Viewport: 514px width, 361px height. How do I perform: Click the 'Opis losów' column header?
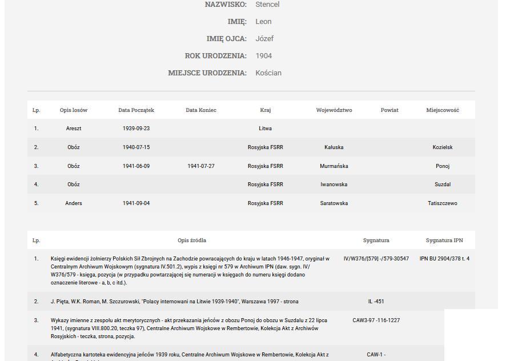pos(74,110)
